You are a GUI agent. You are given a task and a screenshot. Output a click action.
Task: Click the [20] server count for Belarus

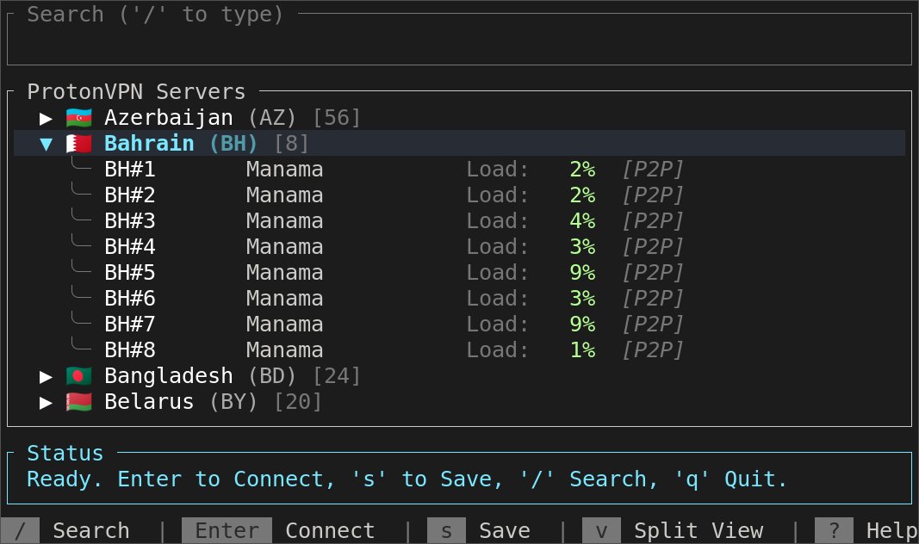point(298,402)
